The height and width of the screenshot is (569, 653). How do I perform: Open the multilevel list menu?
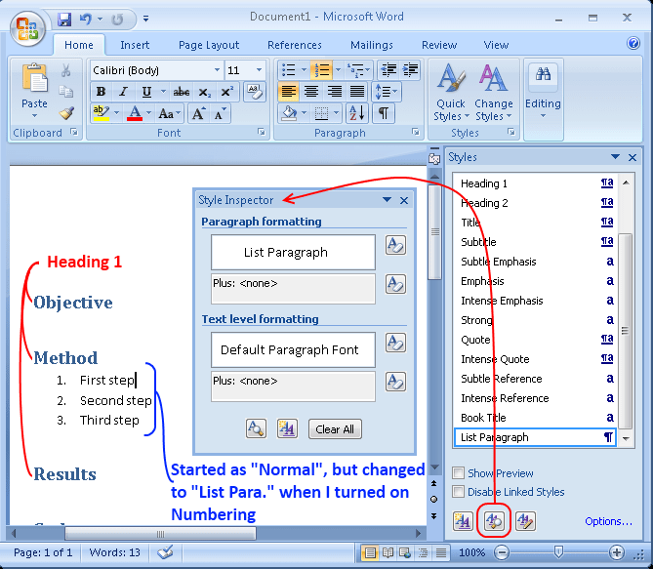[357, 70]
